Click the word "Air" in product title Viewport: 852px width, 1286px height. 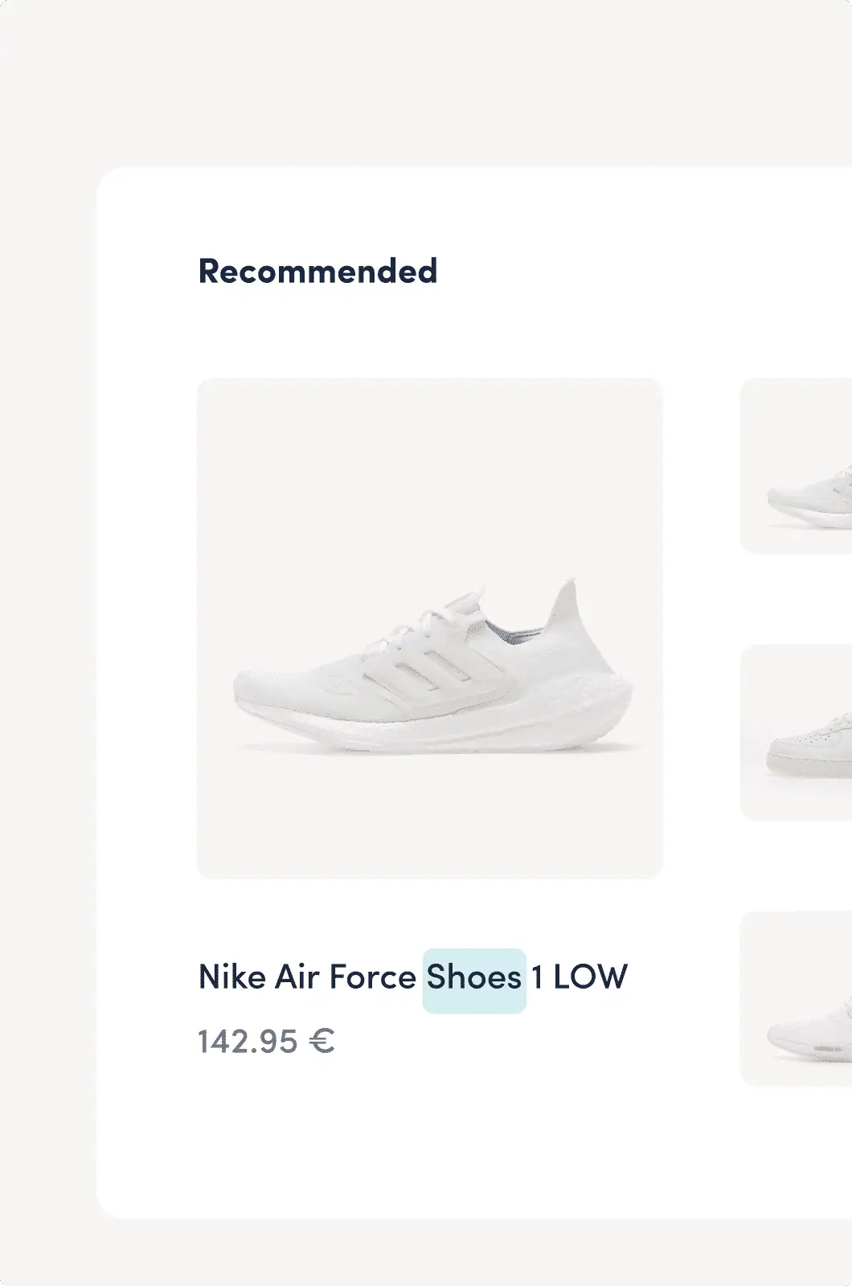point(297,978)
